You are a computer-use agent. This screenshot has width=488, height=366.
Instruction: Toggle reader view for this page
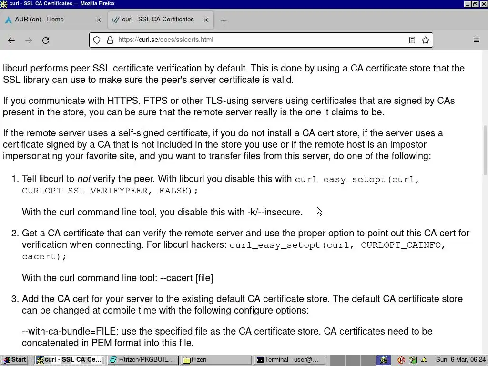pyautogui.click(x=412, y=40)
